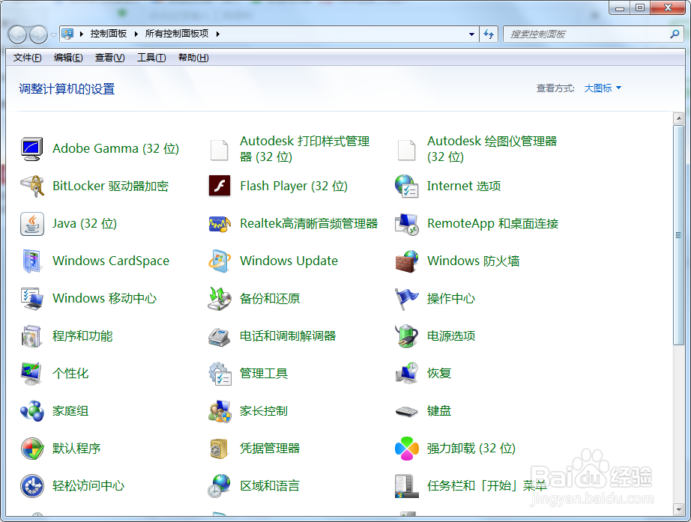Open recent pages dropdown beside navigation buttons
Viewport: 691px width, 522px height.
(53, 34)
